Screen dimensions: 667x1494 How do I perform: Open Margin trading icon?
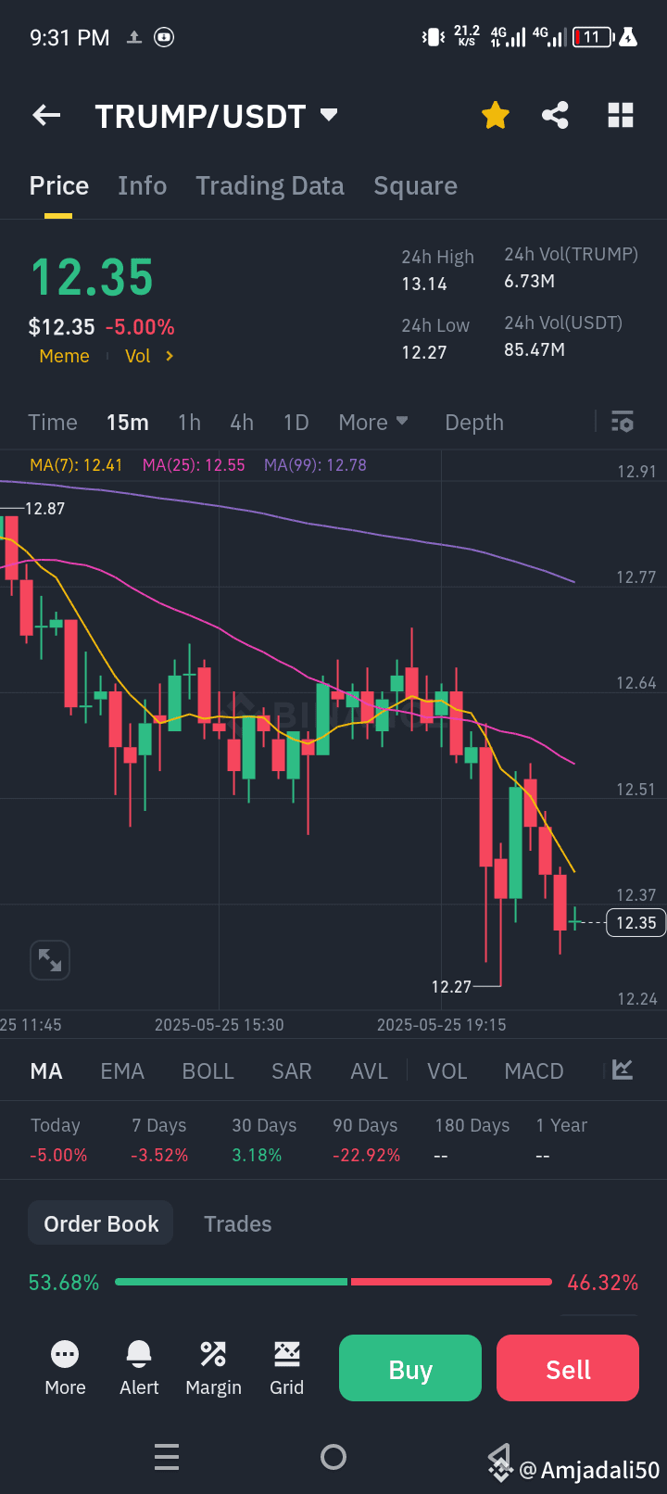pyautogui.click(x=213, y=1368)
